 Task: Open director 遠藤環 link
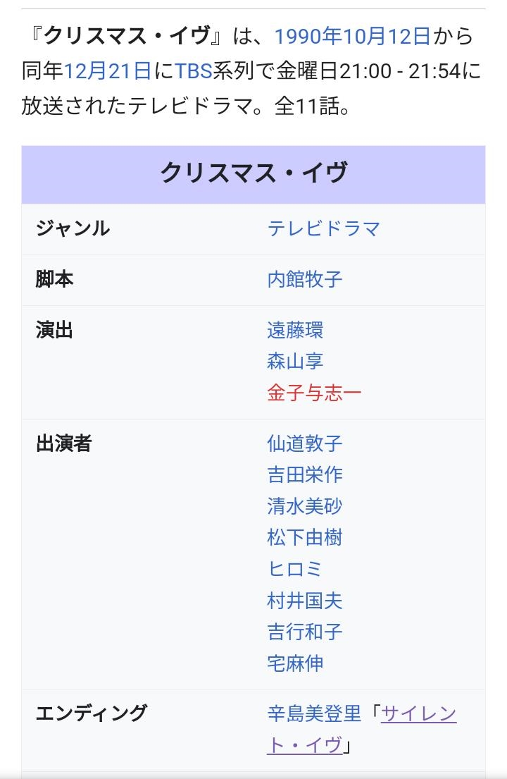[x=295, y=330]
